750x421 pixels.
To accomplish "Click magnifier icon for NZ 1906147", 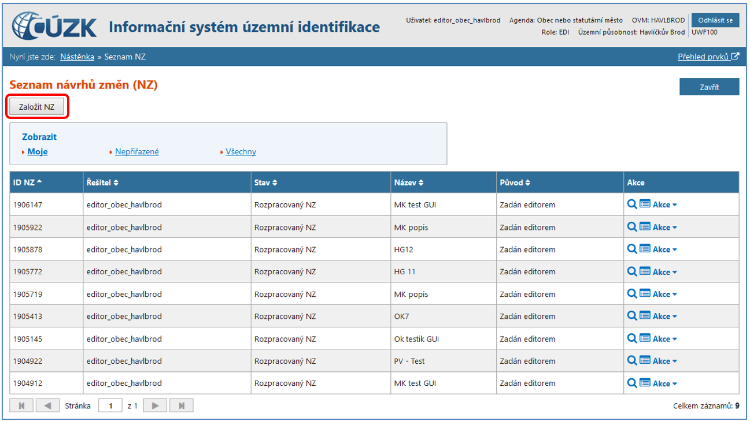I will [x=632, y=204].
